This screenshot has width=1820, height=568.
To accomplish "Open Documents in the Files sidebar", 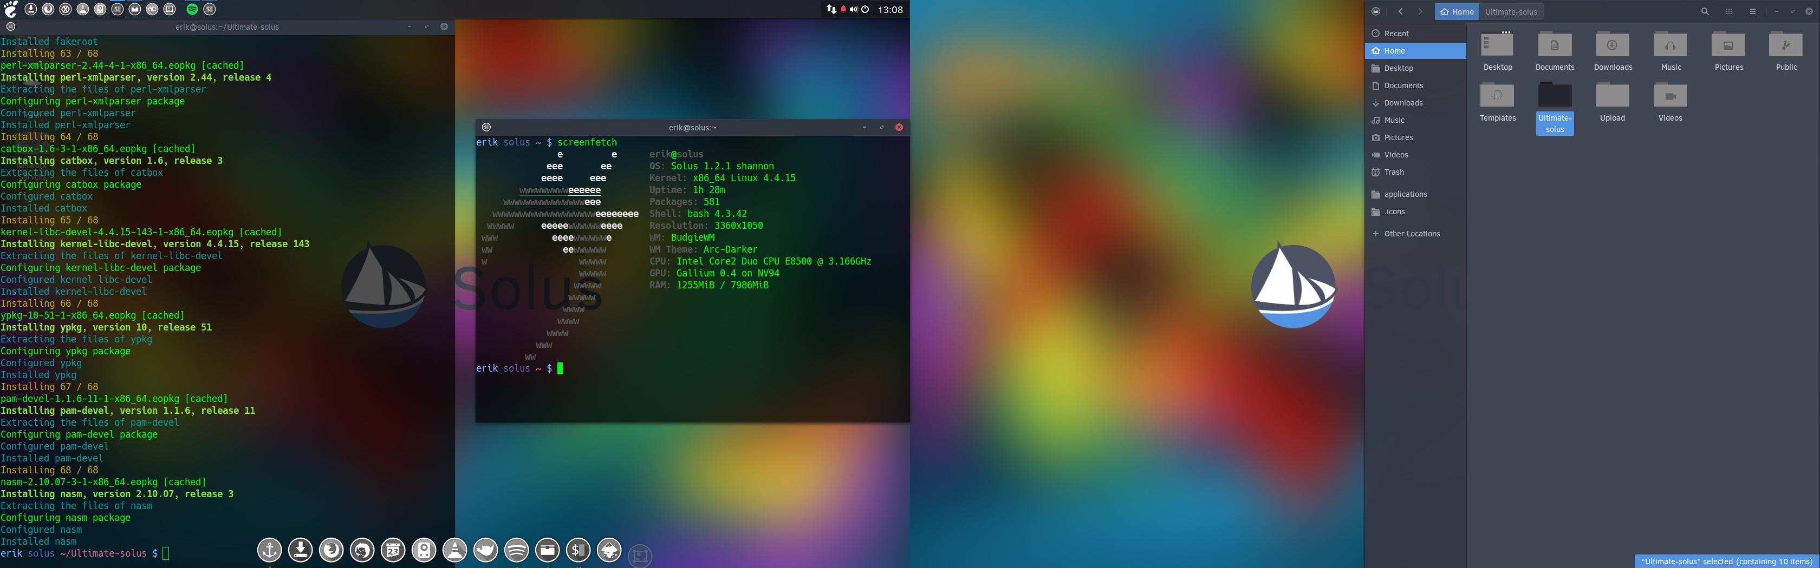I will 1415,85.
